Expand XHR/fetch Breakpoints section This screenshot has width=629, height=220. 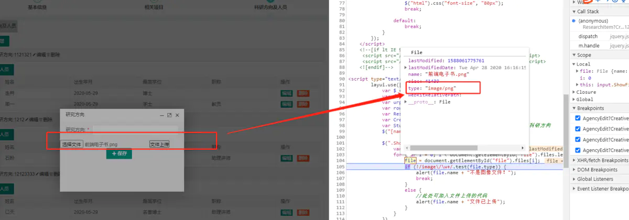pos(574,160)
